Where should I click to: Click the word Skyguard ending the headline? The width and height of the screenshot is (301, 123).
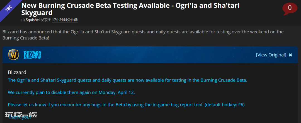pyautogui.click(x=37, y=13)
